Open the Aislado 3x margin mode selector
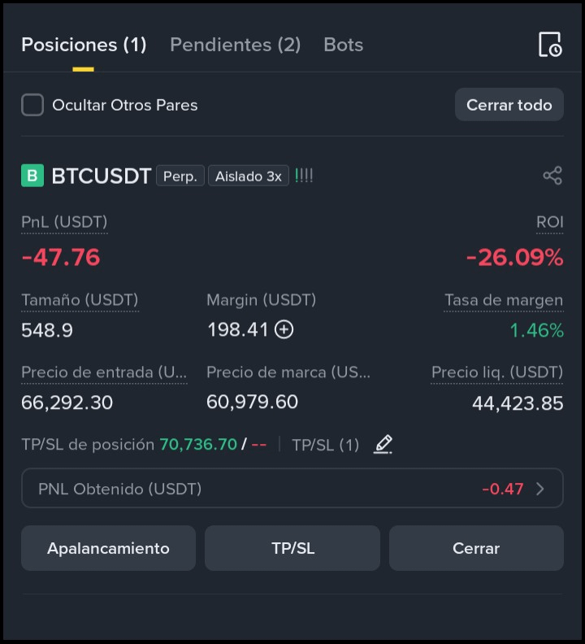 (x=249, y=176)
